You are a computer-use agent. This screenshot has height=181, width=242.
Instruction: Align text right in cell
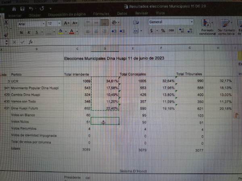(104, 31)
